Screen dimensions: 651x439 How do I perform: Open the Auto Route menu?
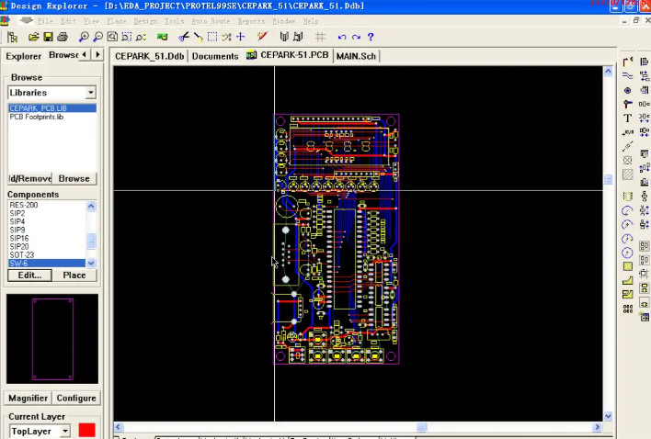[211, 20]
